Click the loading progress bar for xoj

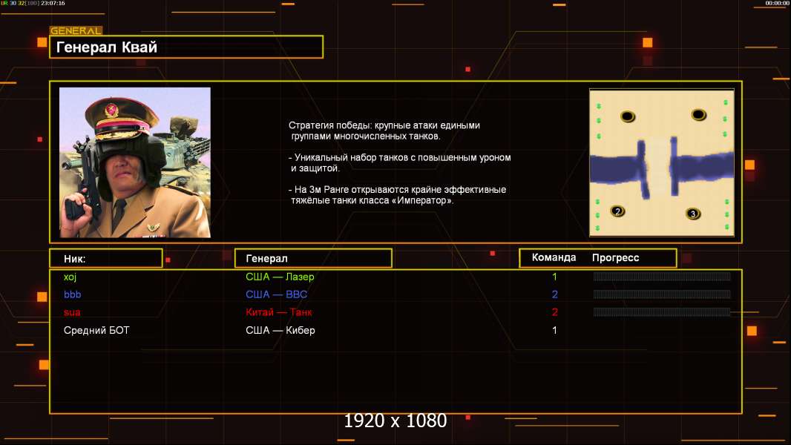[662, 276]
